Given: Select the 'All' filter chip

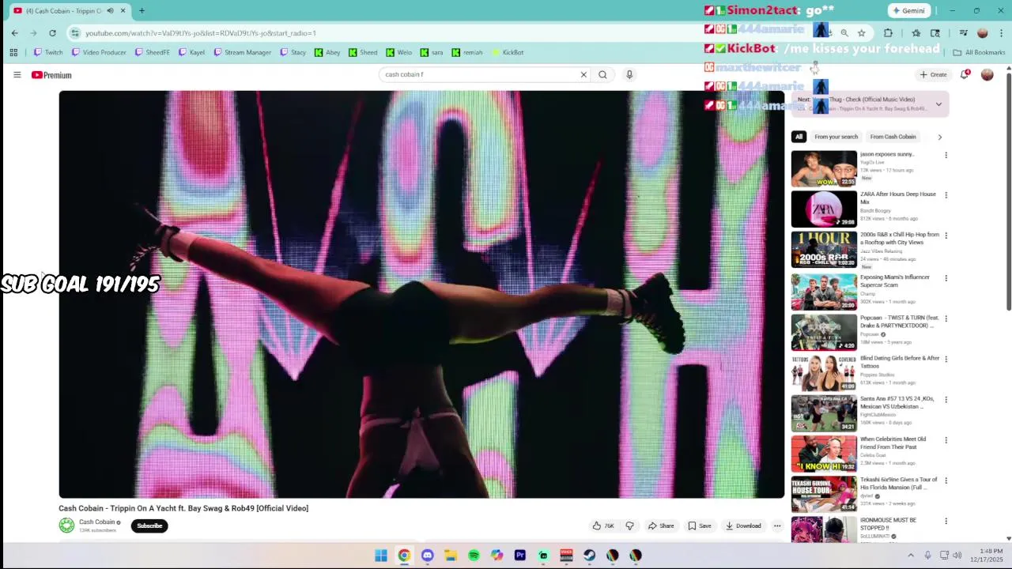Looking at the screenshot, I should coord(799,137).
